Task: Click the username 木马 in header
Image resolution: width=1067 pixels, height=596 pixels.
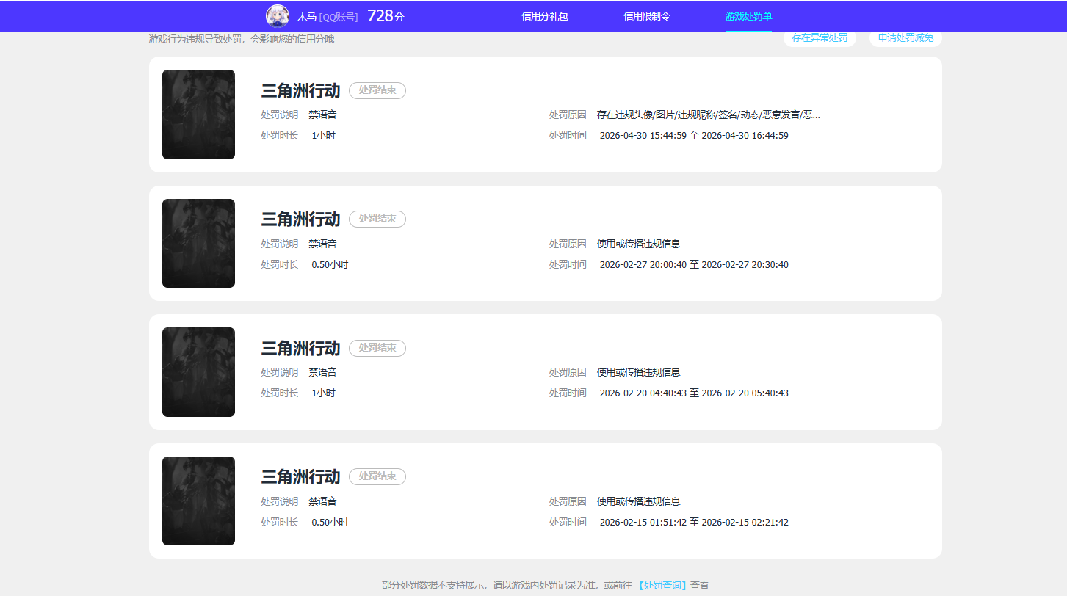Action: tap(307, 16)
